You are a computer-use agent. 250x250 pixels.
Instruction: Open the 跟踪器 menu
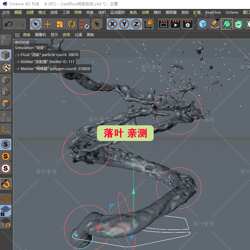tap(171, 12)
